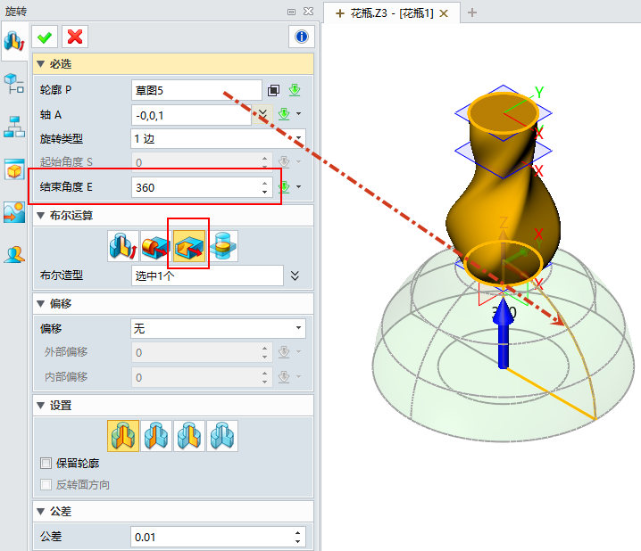The height and width of the screenshot is (551, 641).
Task: Select the Add boolean operation icon
Action: click(155, 244)
